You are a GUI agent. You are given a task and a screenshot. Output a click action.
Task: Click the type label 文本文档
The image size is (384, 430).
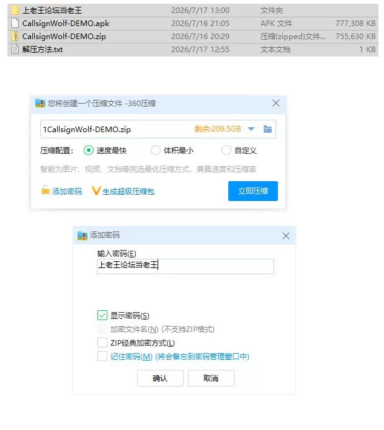tap(275, 50)
